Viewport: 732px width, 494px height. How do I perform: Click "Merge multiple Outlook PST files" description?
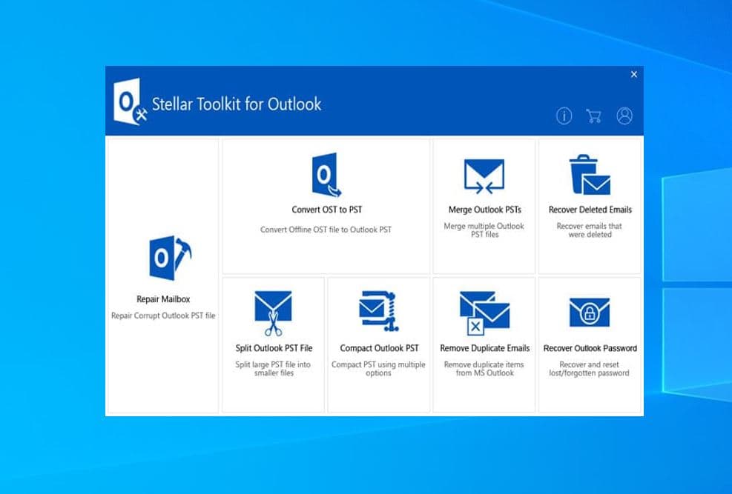pos(484,230)
